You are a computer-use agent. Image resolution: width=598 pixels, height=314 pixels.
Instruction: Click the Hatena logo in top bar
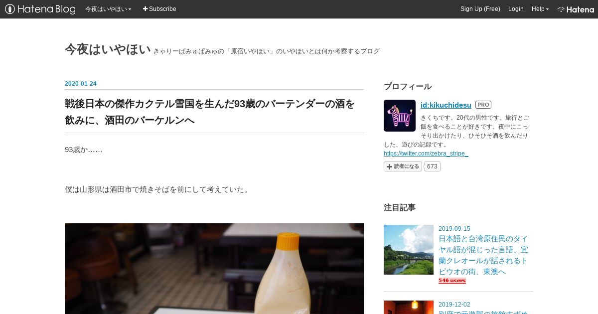[576, 9]
